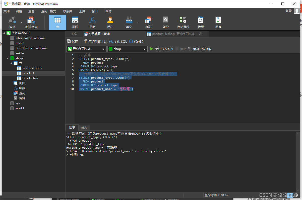Open New Query (新建查询) from toolbar
Image resolution: width=302 pixels, height=200 pixels.
31,22
